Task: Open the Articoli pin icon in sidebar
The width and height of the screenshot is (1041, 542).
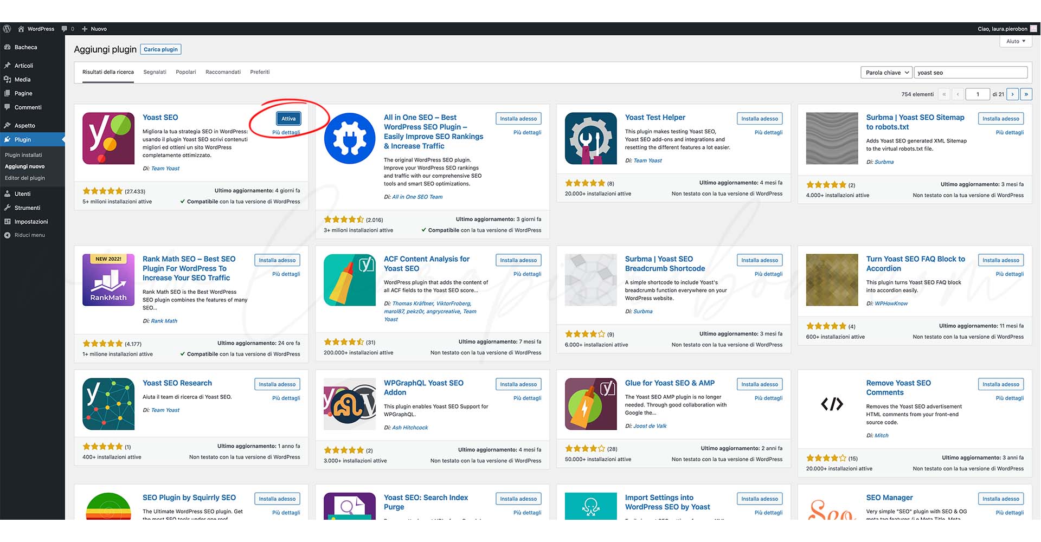Action: [8, 66]
